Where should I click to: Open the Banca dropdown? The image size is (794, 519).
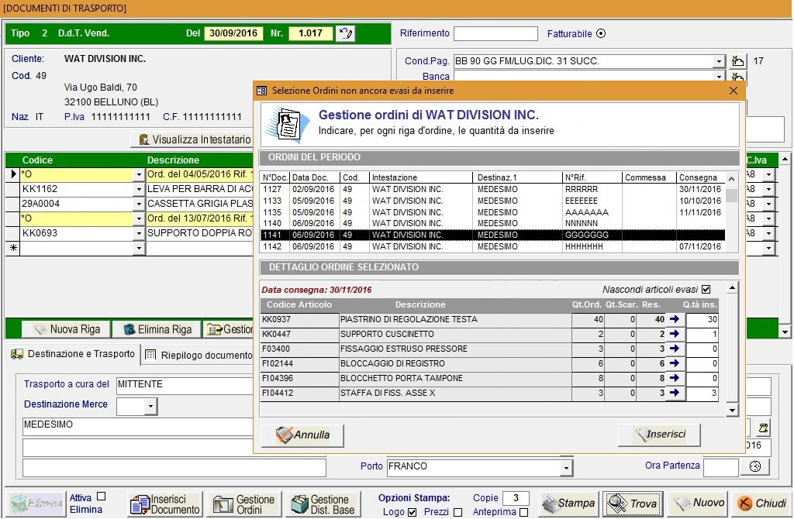719,77
